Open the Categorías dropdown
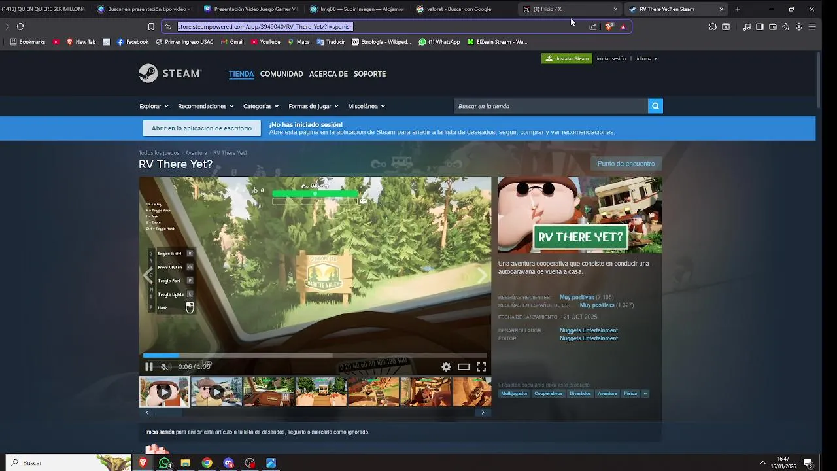The height and width of the screenshot is (471, 837). pos(261,106)
